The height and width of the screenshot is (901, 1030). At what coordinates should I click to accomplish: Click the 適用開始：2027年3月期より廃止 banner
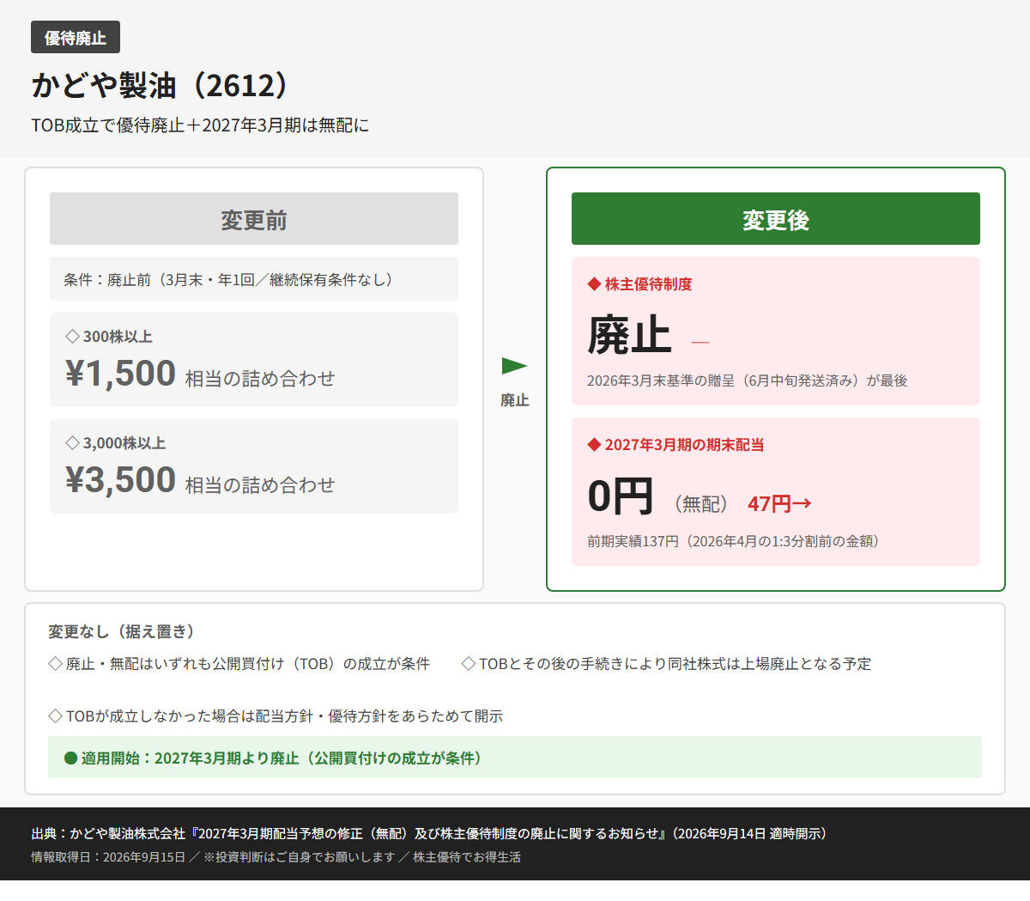pos(515,758)
